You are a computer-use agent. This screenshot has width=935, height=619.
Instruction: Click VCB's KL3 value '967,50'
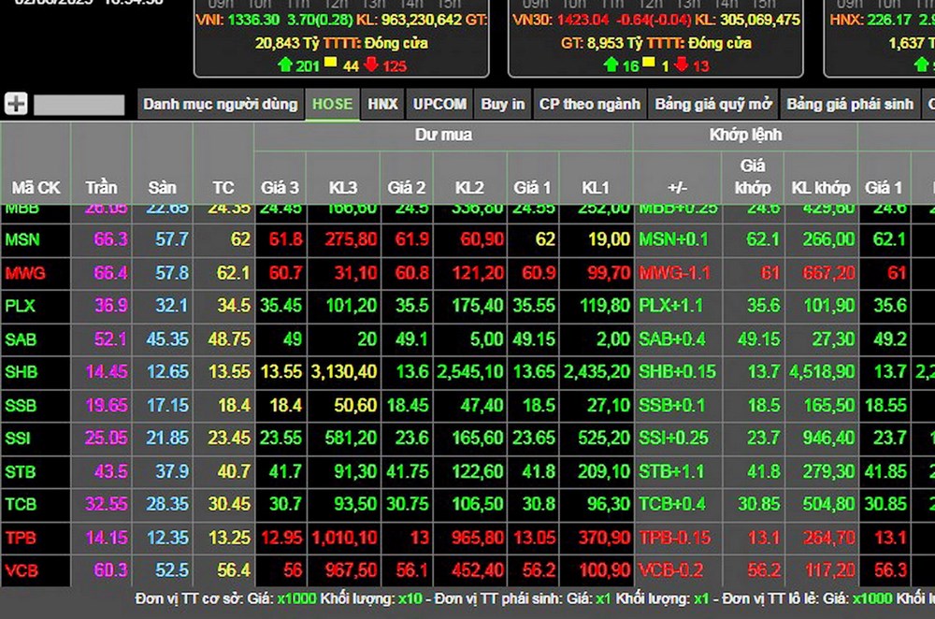coord(352,570)
